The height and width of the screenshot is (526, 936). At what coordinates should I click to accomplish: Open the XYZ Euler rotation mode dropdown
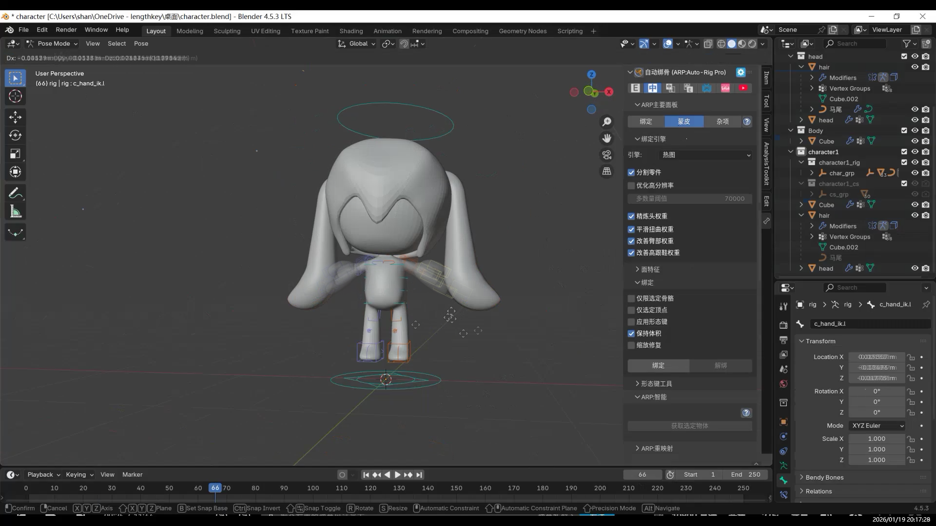[877, 426]
